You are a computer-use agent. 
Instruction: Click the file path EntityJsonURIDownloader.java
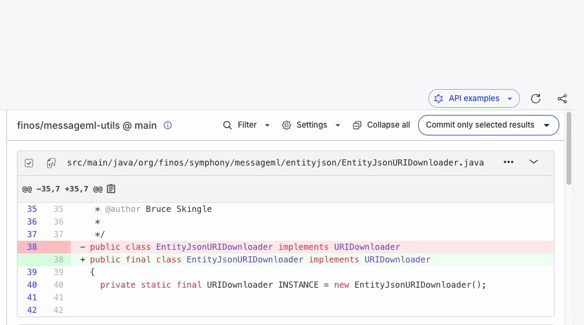pos(275,162)
